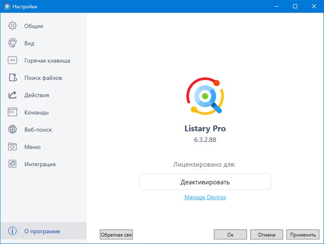Click the large Listary Pro logo
The width and height of the screenshot is (324, 244).
pyautogui.click(x=205, y=96)
